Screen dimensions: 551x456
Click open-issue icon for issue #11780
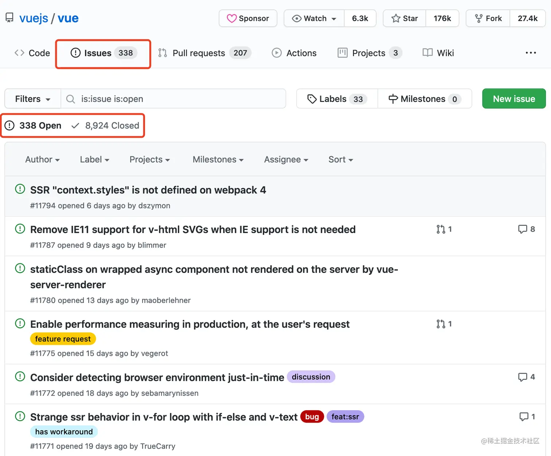click(x=20, y=268)
